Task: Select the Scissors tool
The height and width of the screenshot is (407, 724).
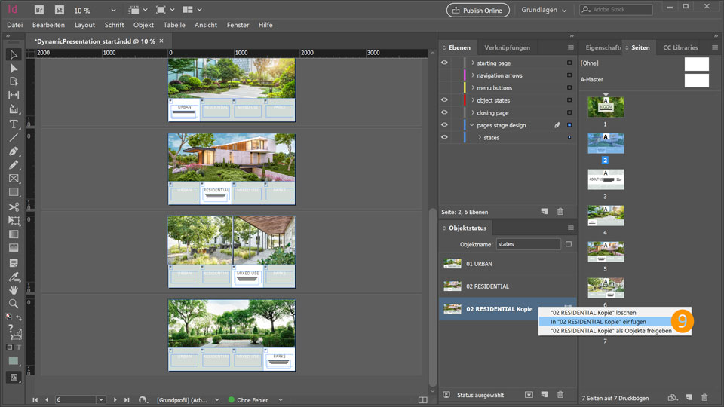Action: coord(14,207)
